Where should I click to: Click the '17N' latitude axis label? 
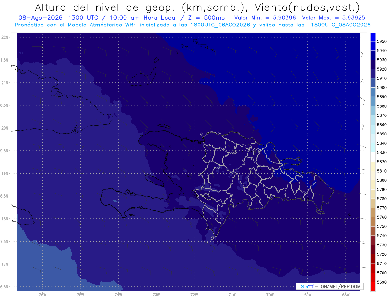tap(5, 264)
